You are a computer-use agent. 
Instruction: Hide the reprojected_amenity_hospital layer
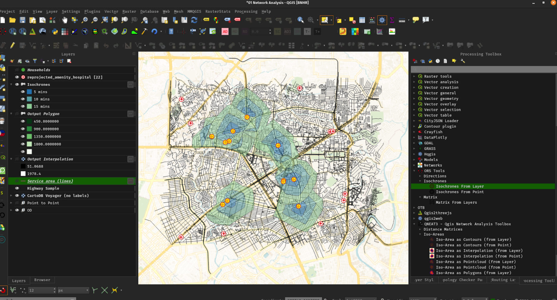(x=17, y=77)
